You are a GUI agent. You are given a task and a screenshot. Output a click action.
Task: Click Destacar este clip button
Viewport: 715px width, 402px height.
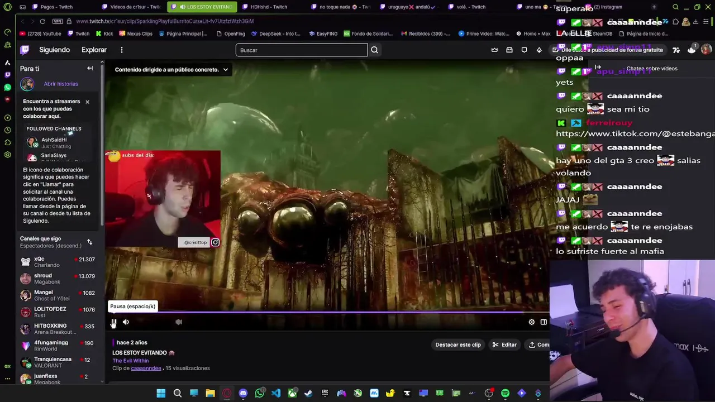tap(458, 344)
